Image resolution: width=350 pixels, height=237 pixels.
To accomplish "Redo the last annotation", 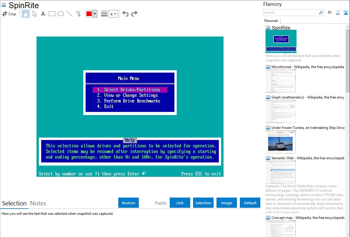I will pyautogui.click(x=134, y=14).
